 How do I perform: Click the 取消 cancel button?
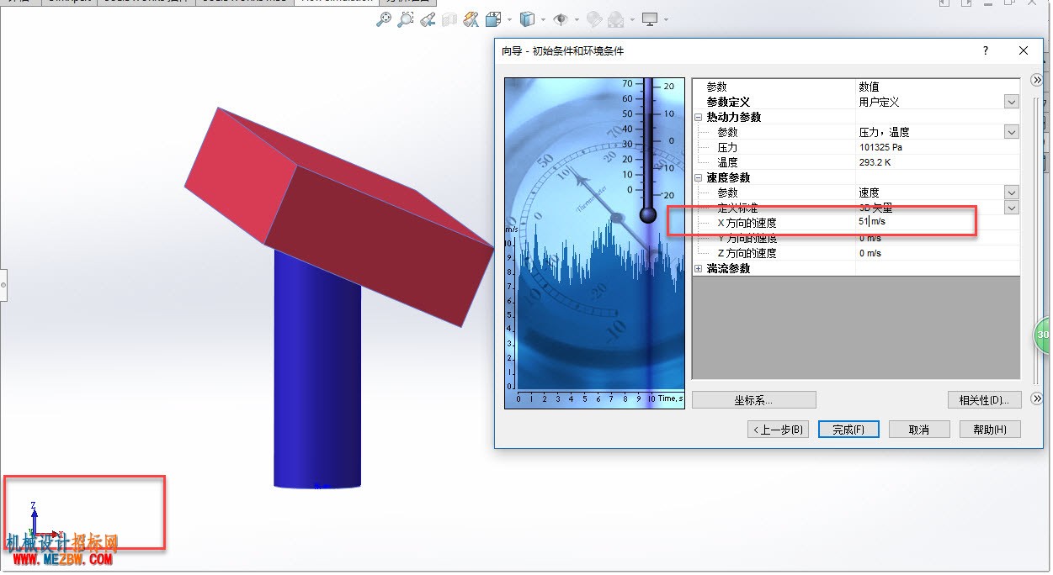[x=919, y=430]
